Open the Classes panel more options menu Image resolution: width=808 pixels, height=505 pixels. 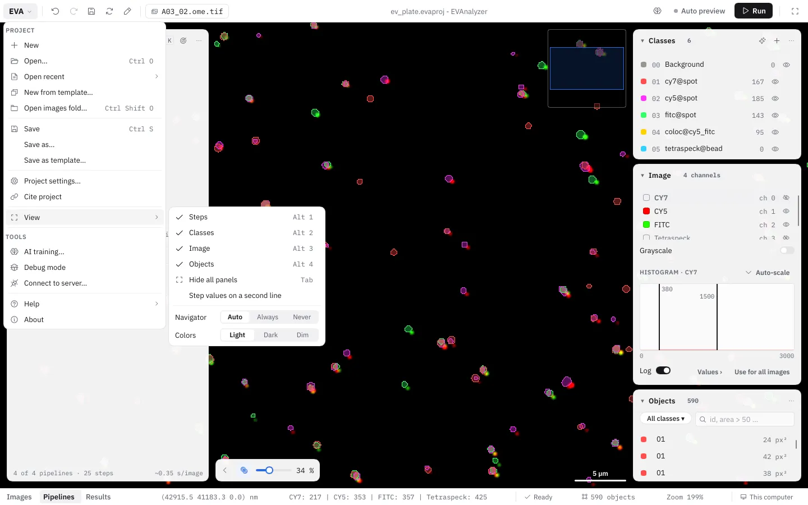tap(791, 41)
